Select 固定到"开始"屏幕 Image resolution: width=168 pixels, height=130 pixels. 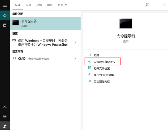pyautogui.click(x=104, y=75)
